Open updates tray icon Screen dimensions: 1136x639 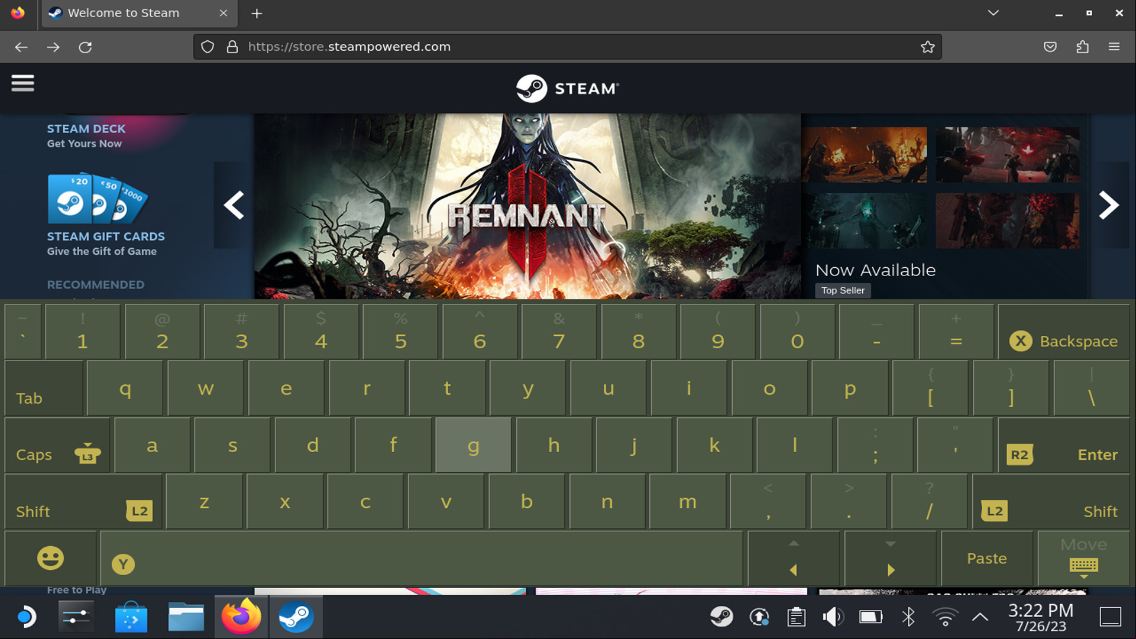[x=759, y=617]
